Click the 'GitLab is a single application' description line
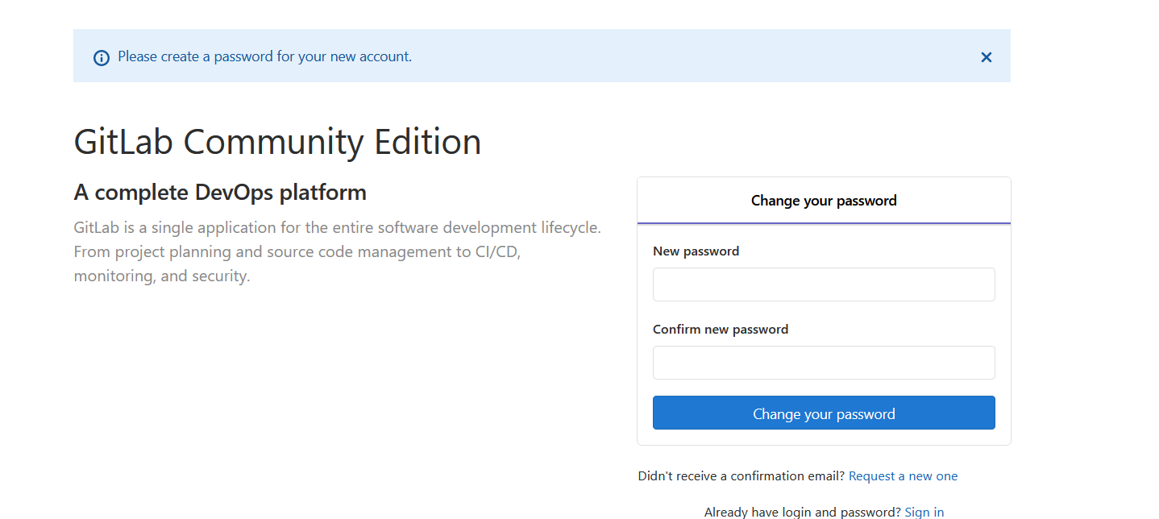The image size is (1159, 519). point(337,228)
